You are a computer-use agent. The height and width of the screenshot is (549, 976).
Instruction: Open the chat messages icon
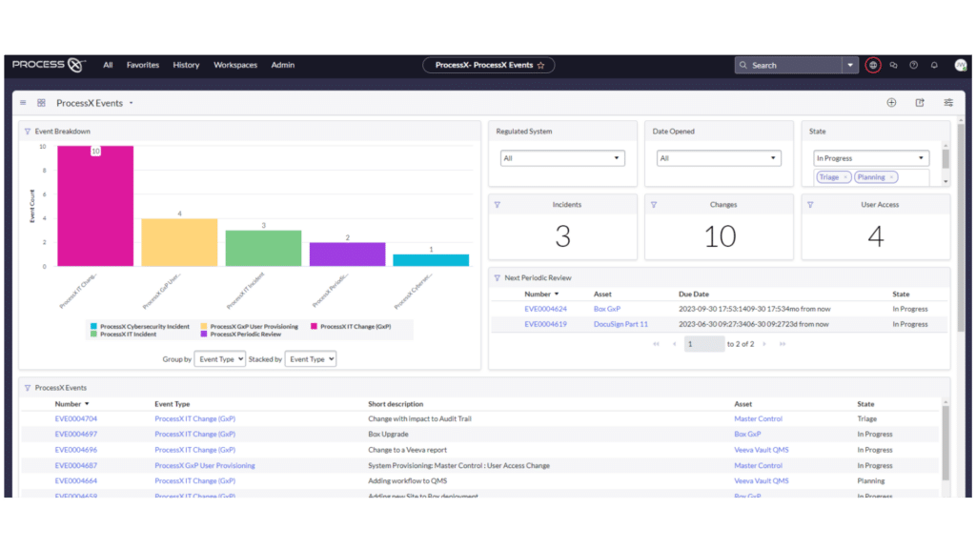coord(893,65)
